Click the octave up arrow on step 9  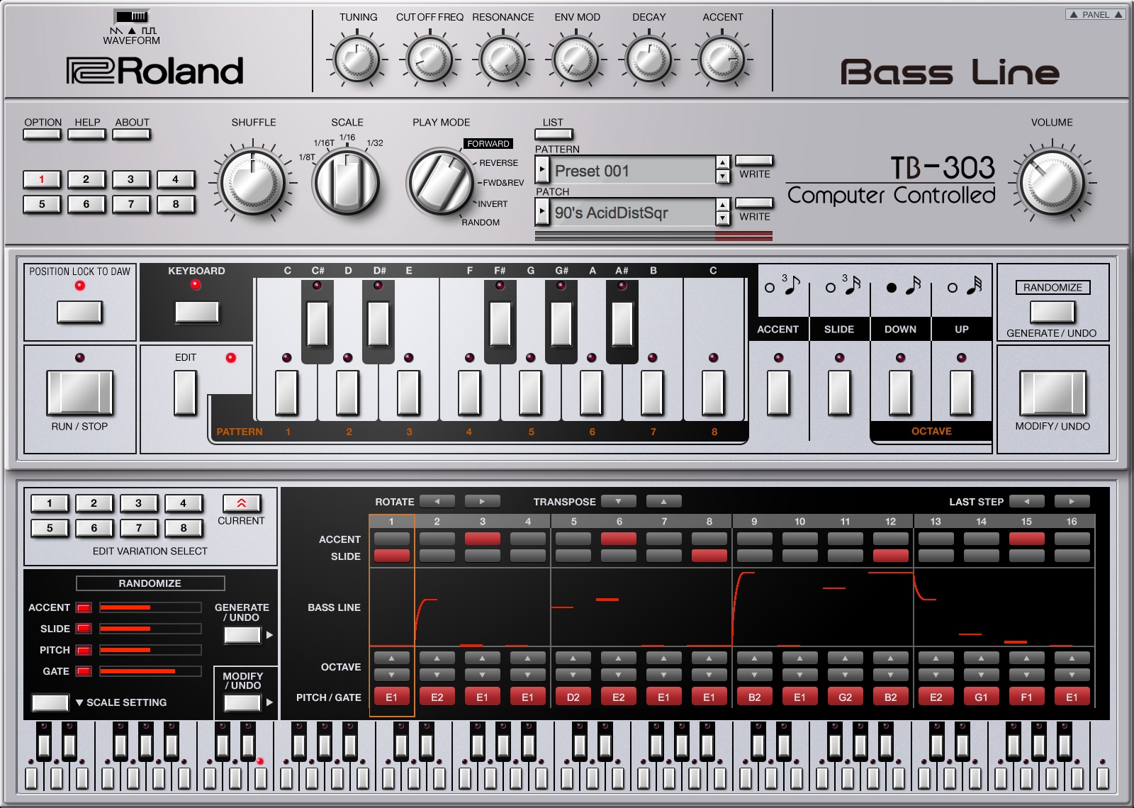point(755,659)
